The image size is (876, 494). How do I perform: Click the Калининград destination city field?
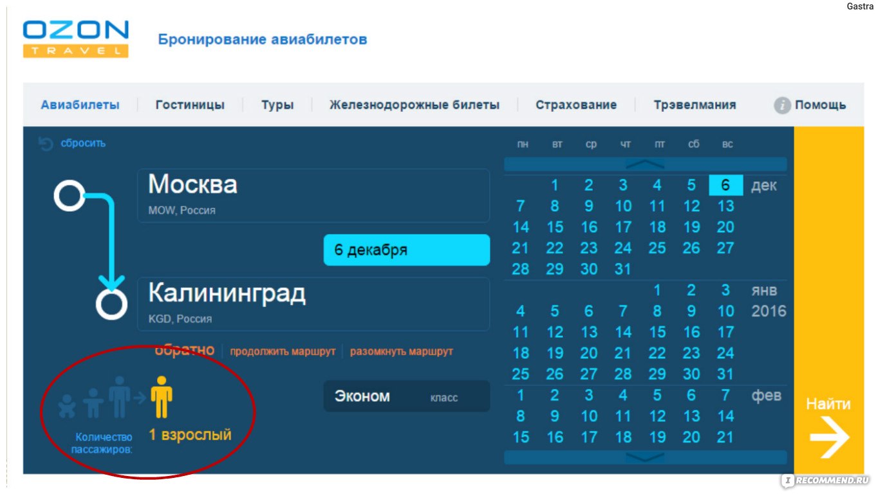[313, 304]
